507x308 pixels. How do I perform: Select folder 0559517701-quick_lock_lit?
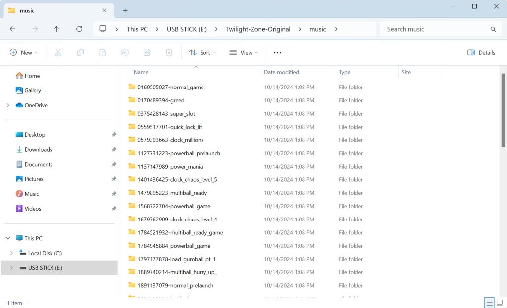pos(169,127)
